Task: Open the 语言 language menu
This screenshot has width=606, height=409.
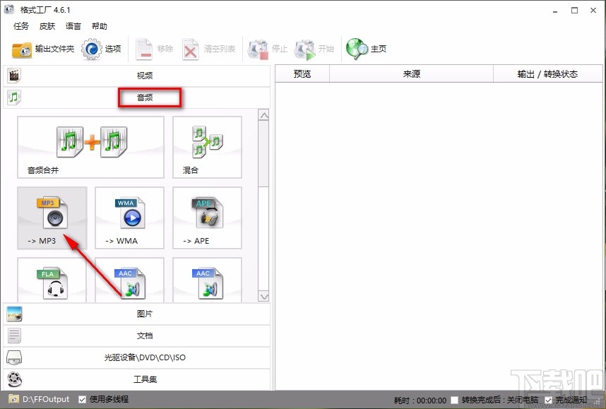Action: [x=73, y=26]
